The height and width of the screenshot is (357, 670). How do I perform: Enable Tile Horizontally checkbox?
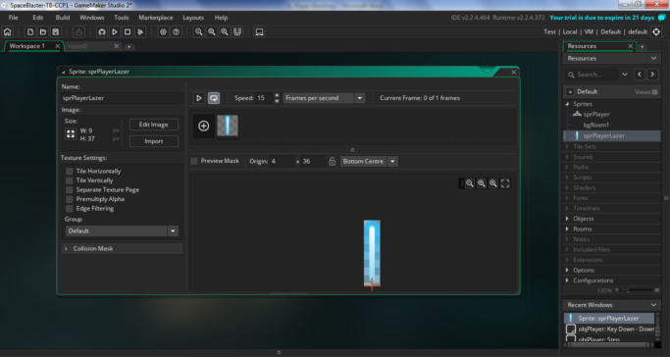(x=70, y=171)
